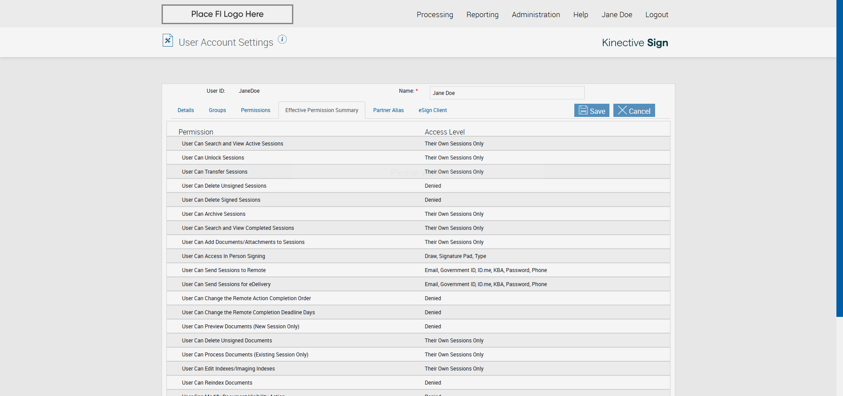This screenshot has width=843, height=396.
Task: Expand the Administration menu
Action: 536,15
